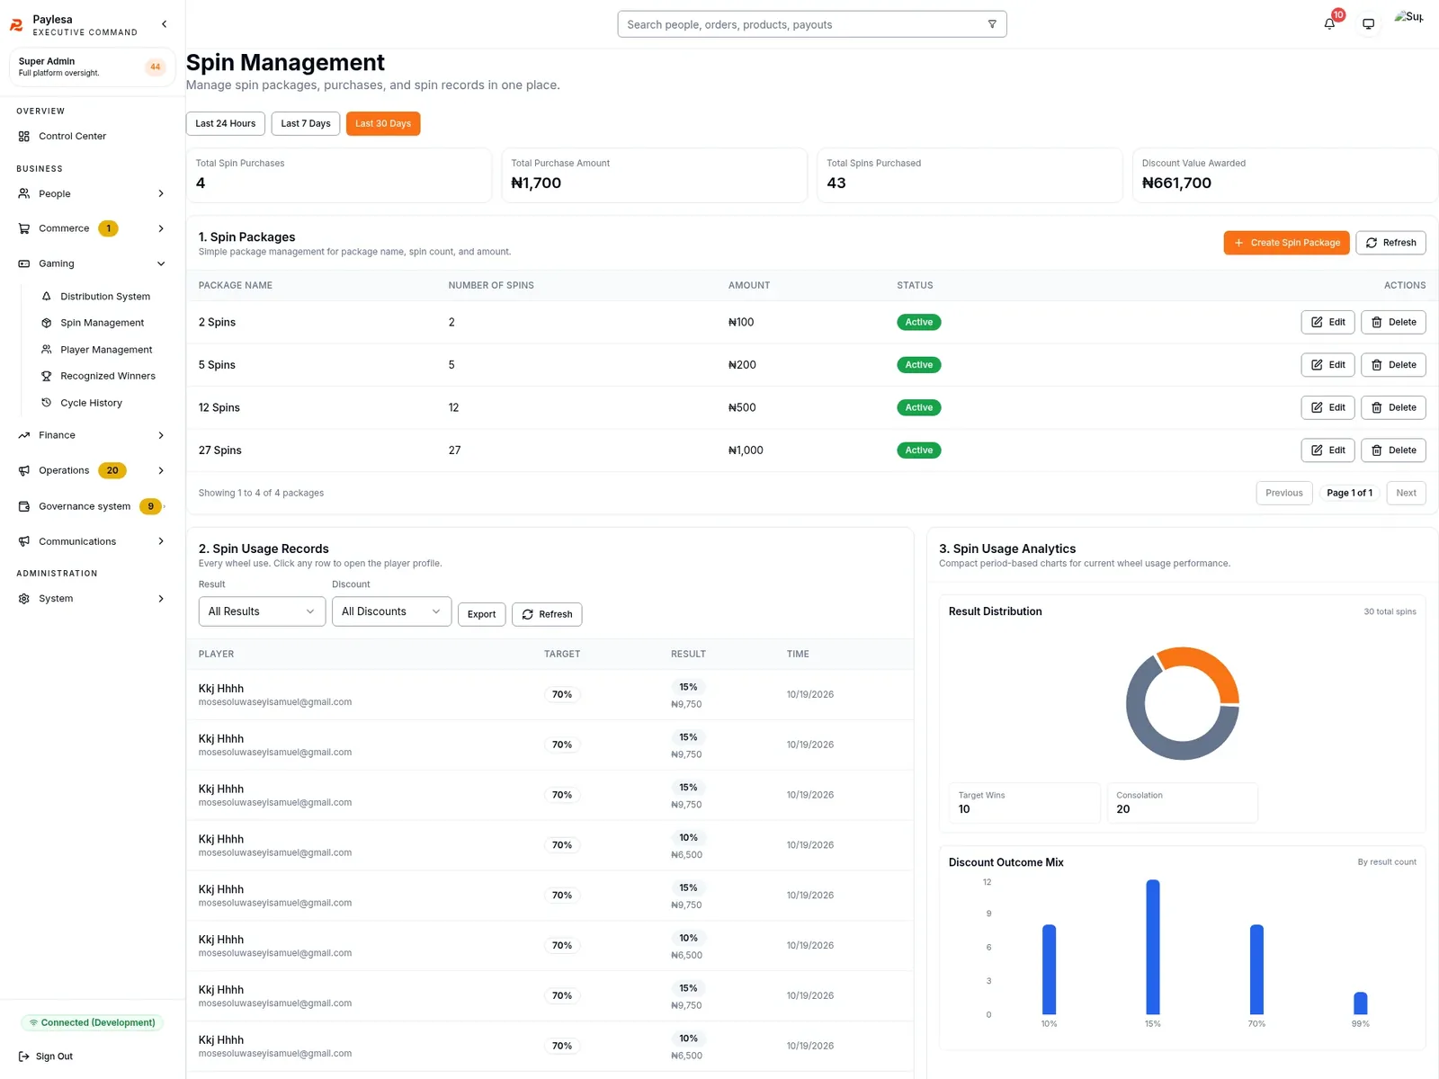Click the Paylesa logo icon

(16, 25)
